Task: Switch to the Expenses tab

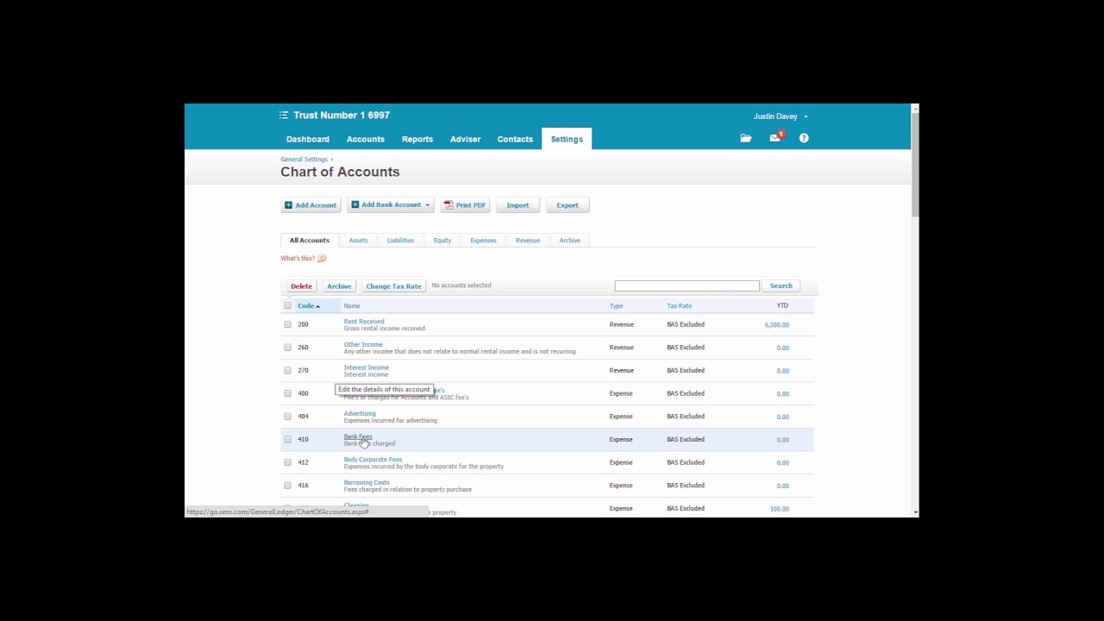Action: coord(483,241)
